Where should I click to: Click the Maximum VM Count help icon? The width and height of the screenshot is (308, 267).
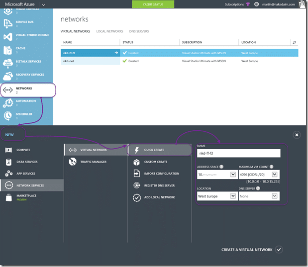[x=272, y=167]
